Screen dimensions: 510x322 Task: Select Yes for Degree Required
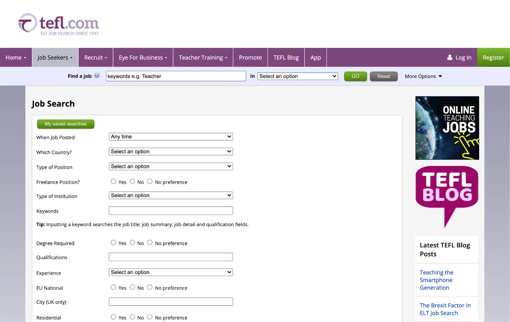[x=113, y=242]
